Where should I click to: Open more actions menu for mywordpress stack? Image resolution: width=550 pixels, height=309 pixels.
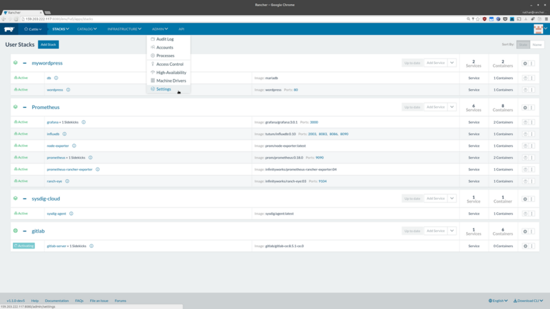531,63
